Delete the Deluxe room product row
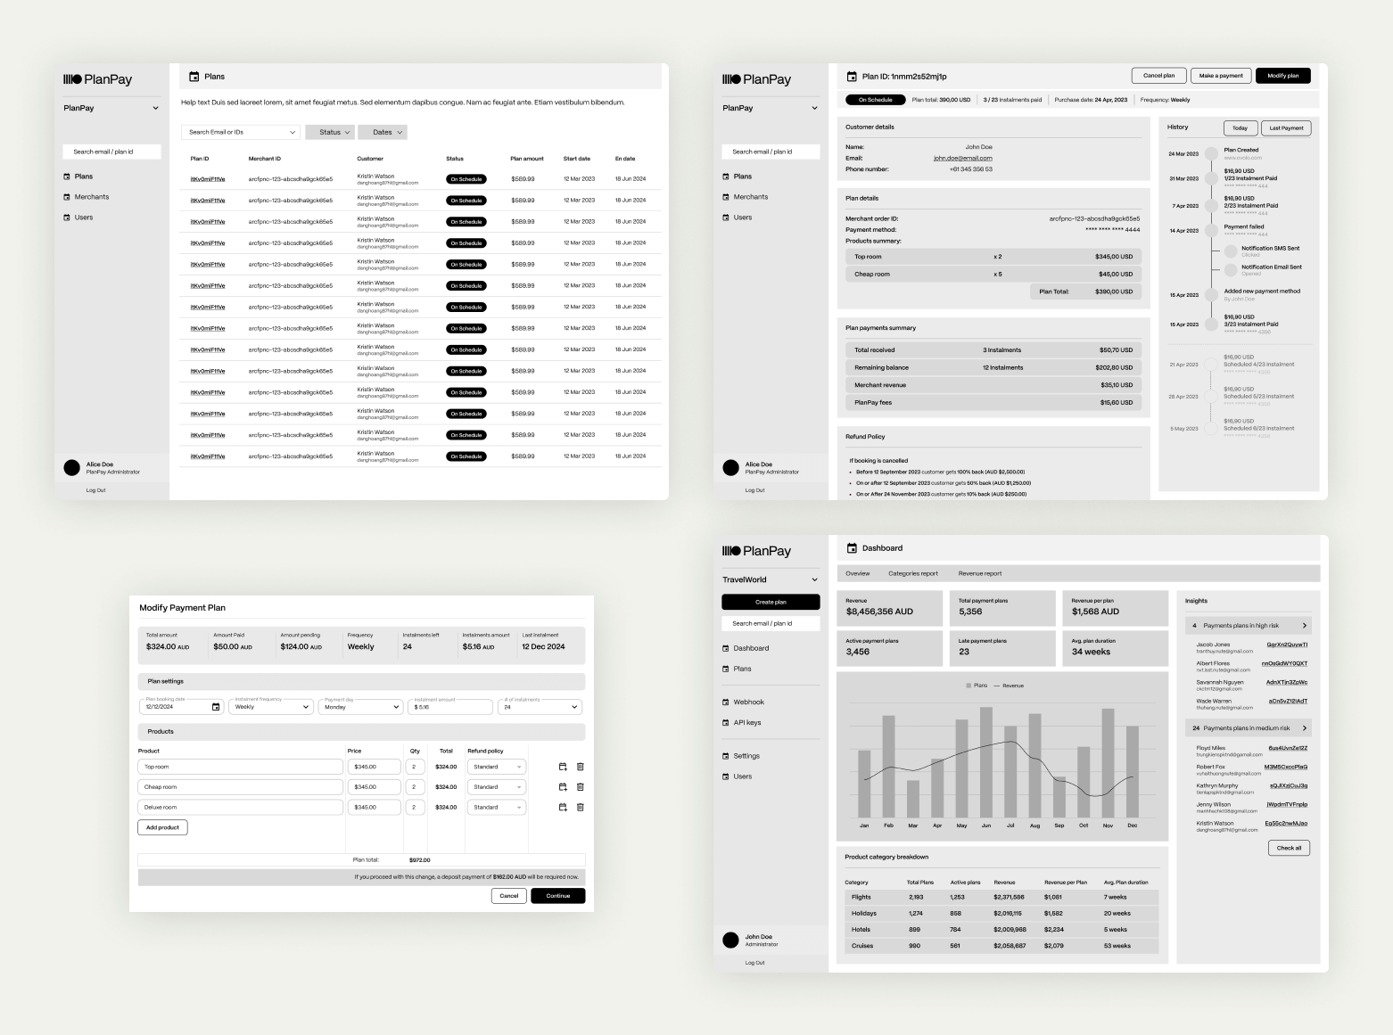This screenshot has width=1393, height=1035. click(580, 808)
